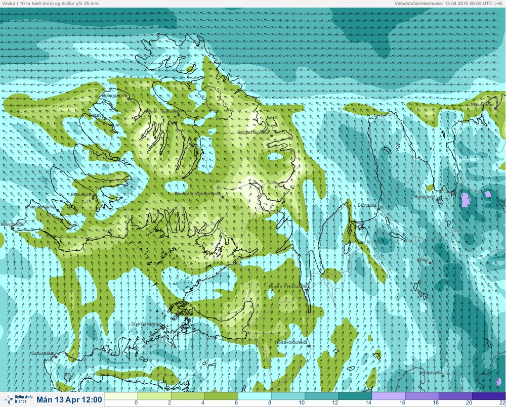This screenshot has width=506, height=407.
Task: Click the Holtavörðuheiði station marker
Action: point(309,346)
